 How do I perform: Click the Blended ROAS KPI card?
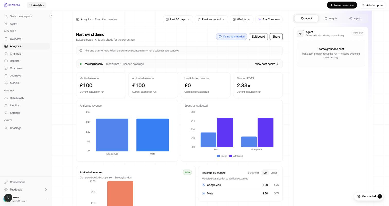click(258, 85)
